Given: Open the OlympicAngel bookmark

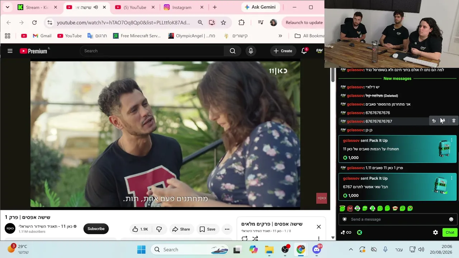Looking at the screenshot, I should 192,36.
